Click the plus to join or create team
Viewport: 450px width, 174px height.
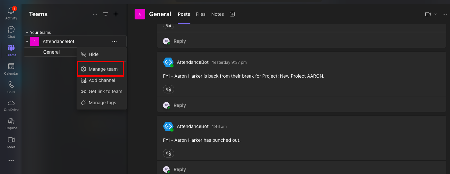click(116, 14)
